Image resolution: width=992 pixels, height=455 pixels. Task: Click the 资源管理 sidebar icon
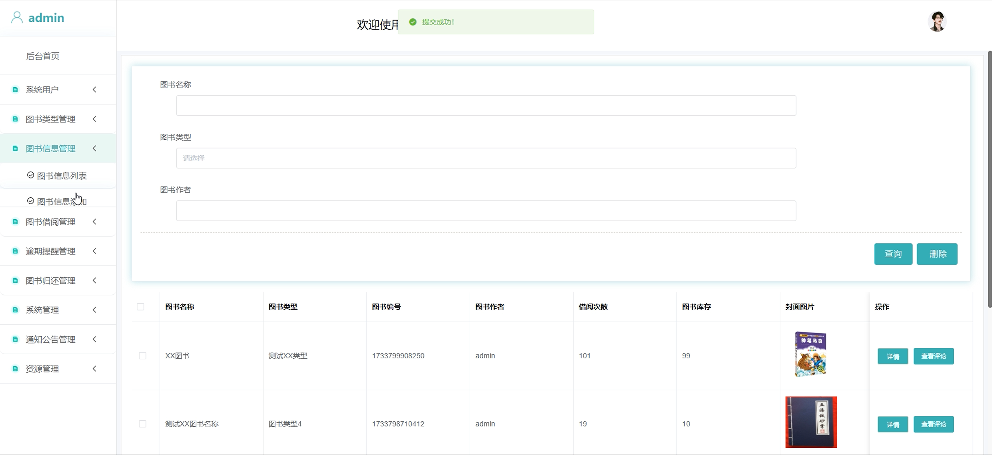click(16, 369)
